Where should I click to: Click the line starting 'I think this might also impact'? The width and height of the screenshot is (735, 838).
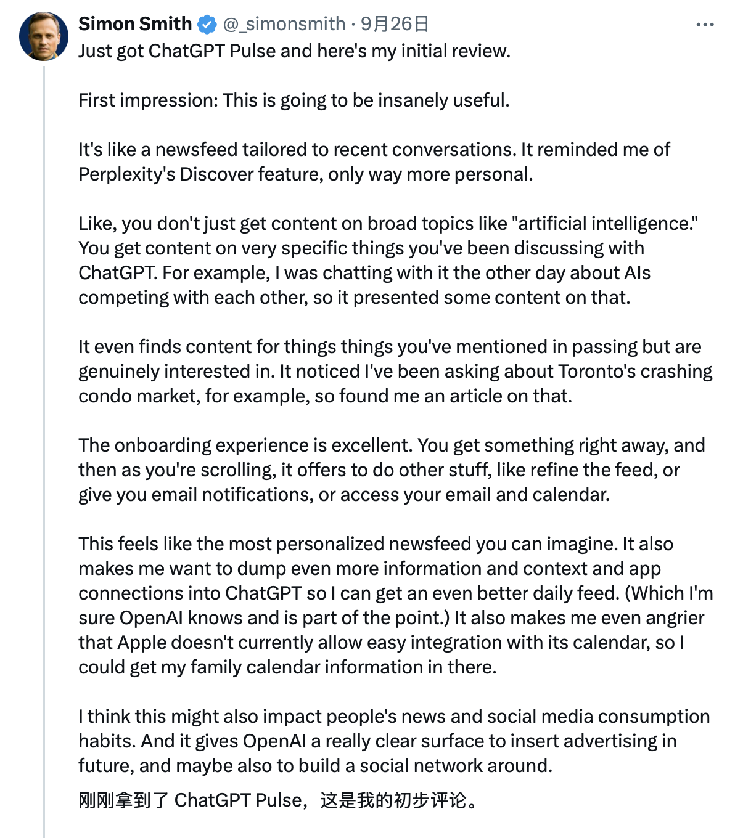click(394, 716)
